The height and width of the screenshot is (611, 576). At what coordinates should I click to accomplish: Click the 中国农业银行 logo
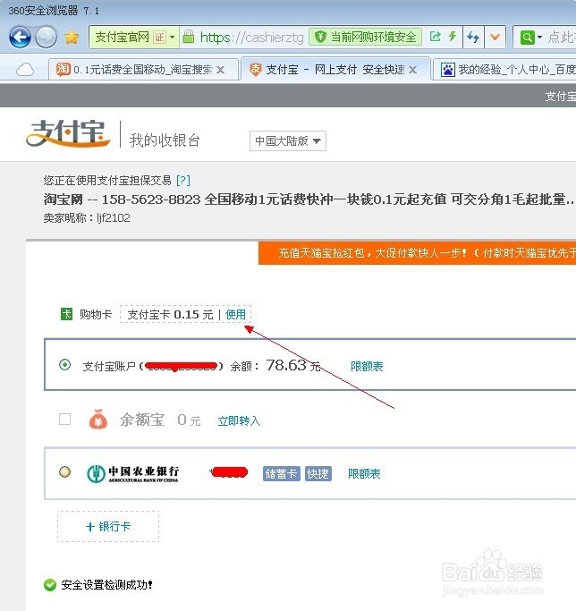click(x=132, y=473)
